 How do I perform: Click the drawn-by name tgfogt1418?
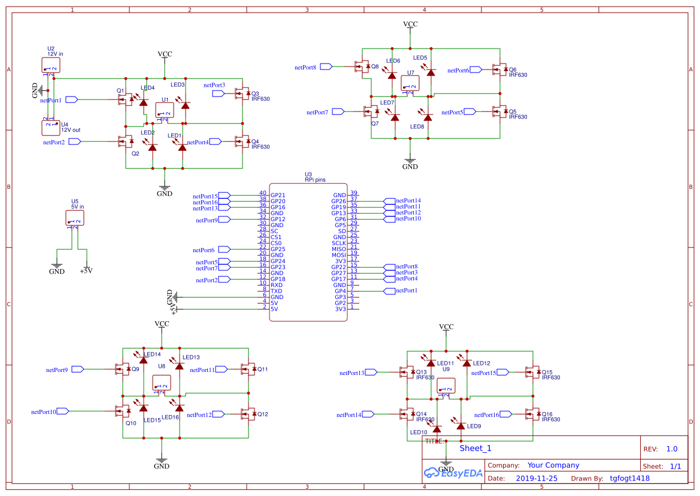point(630,477)
